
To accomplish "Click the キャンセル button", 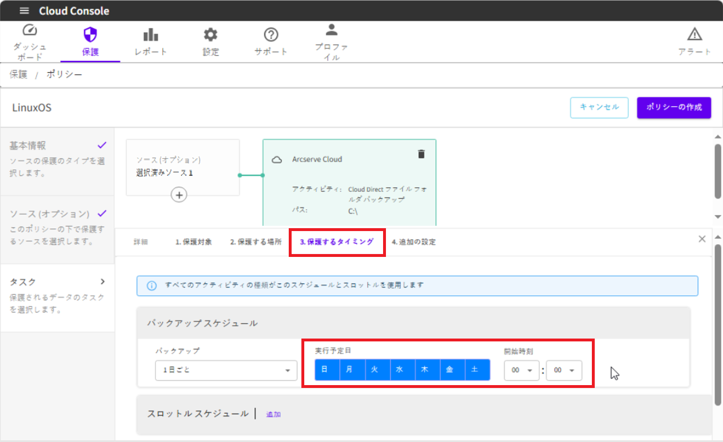I will pos(599,107).
